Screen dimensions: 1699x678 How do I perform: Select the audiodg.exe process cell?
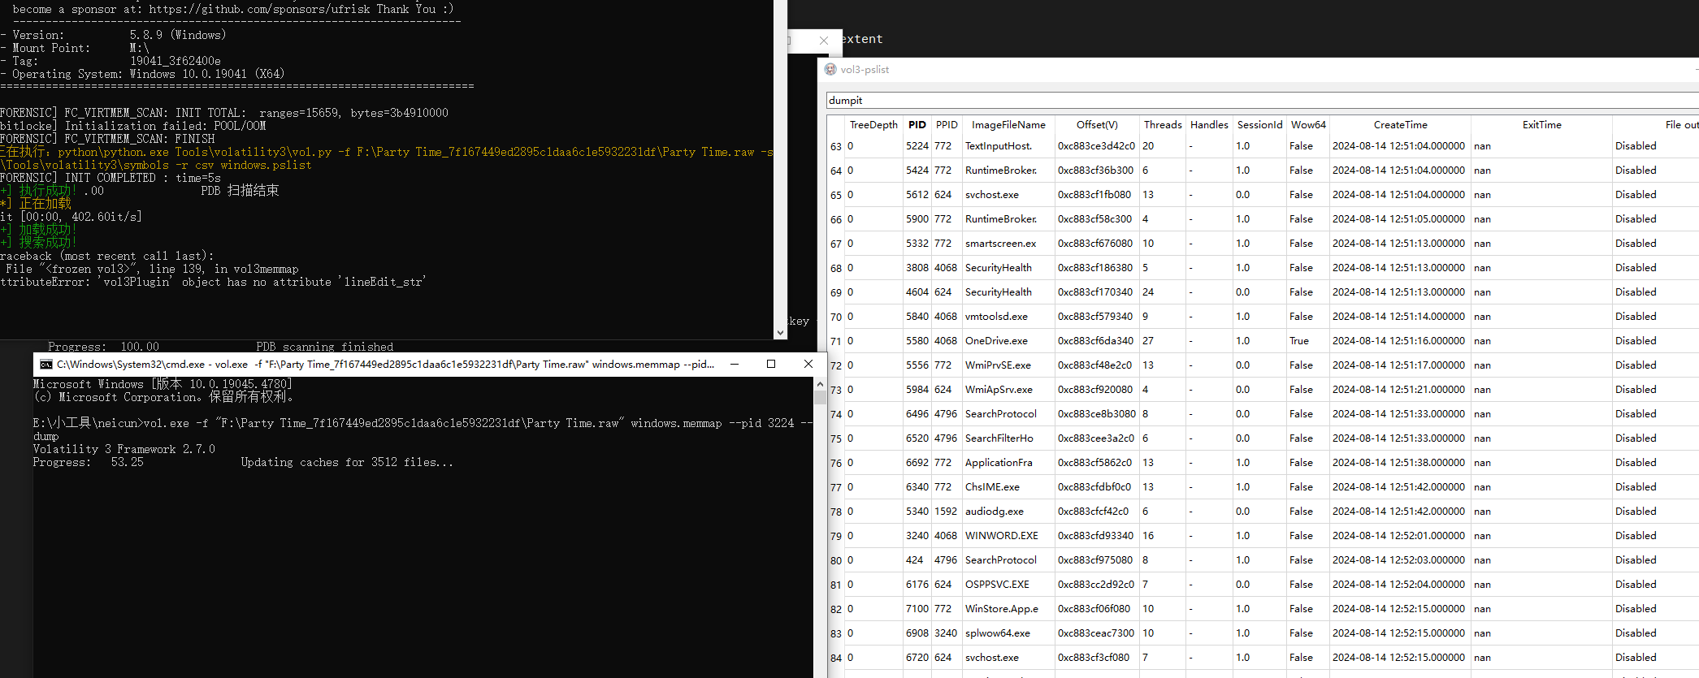pyautogui.click(x=1008, y=512)
